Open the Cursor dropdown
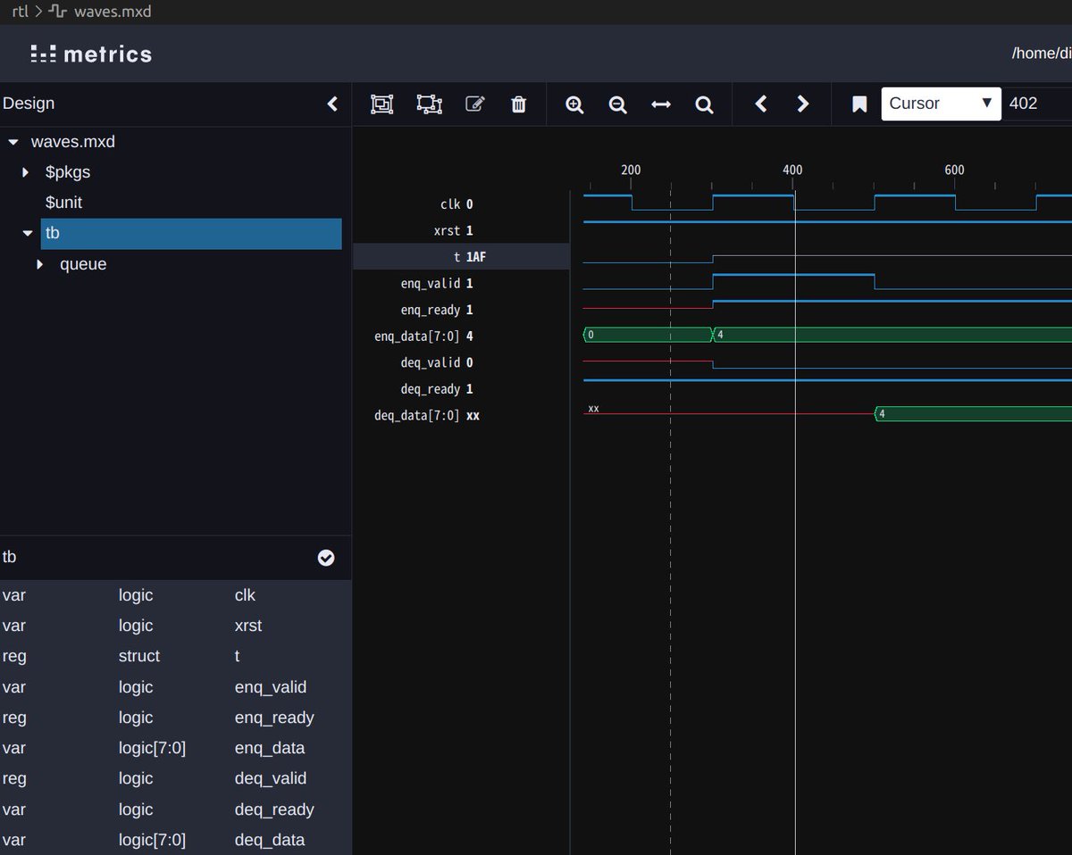The image size is (1072, 855). (x=942, y=104)
